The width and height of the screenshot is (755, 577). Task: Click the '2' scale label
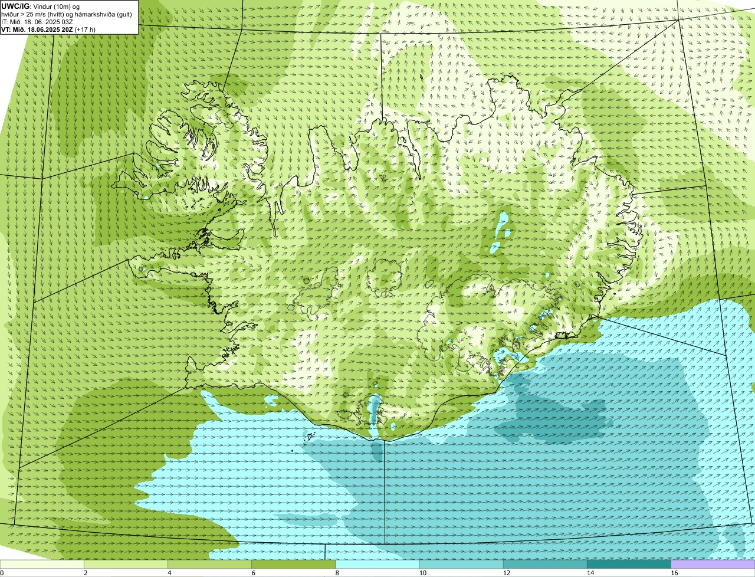click(86, 573)
